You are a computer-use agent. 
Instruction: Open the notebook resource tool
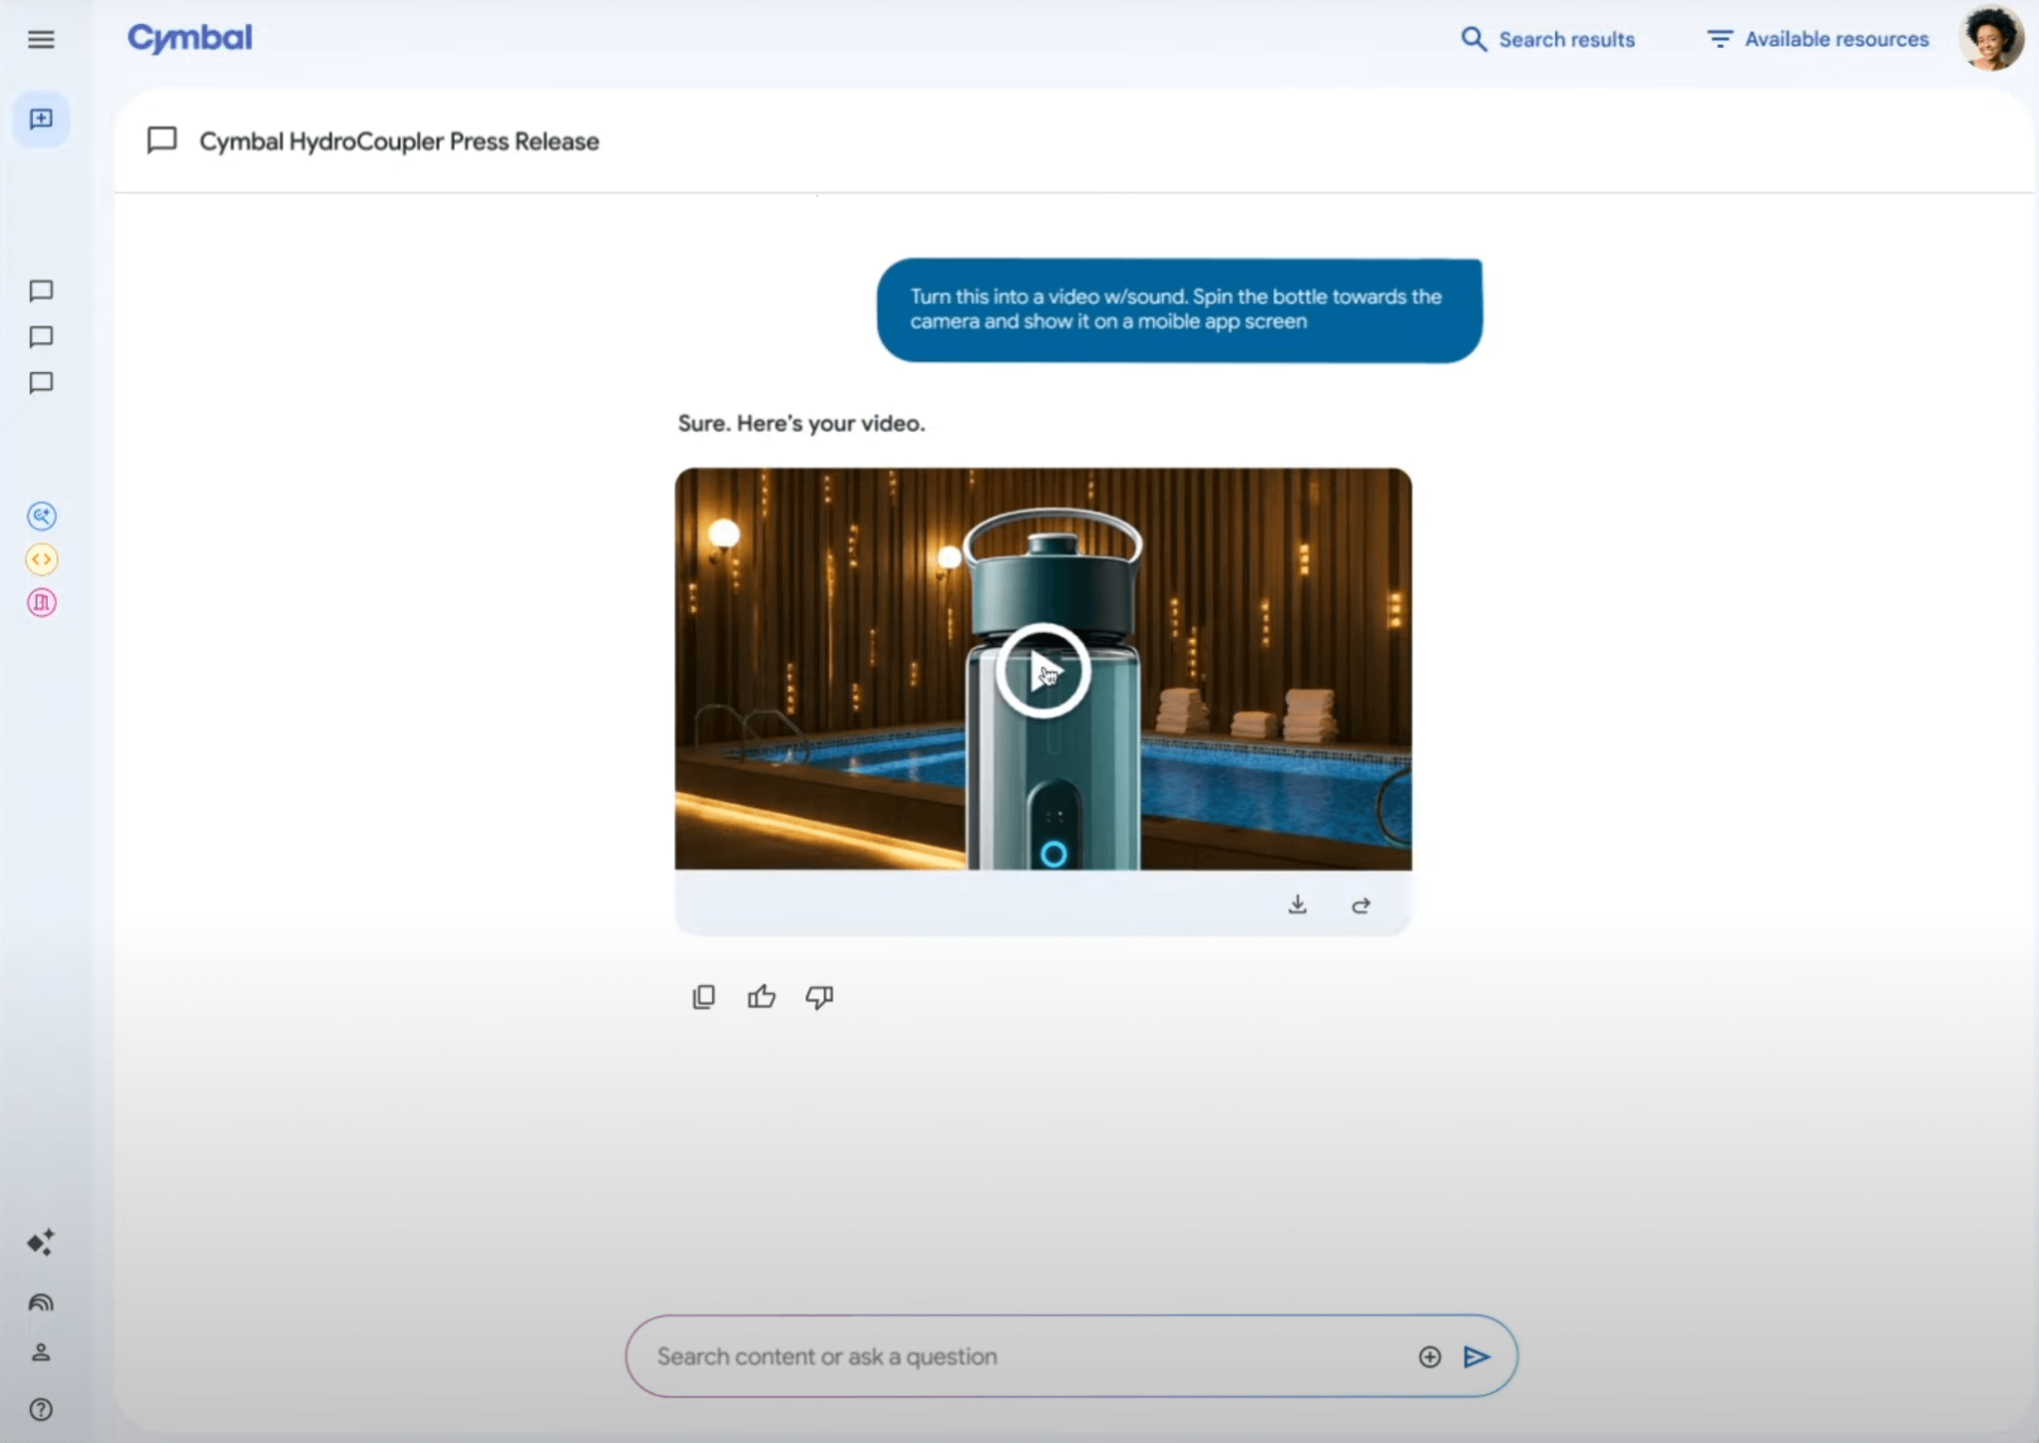click(x=42, y=601)
